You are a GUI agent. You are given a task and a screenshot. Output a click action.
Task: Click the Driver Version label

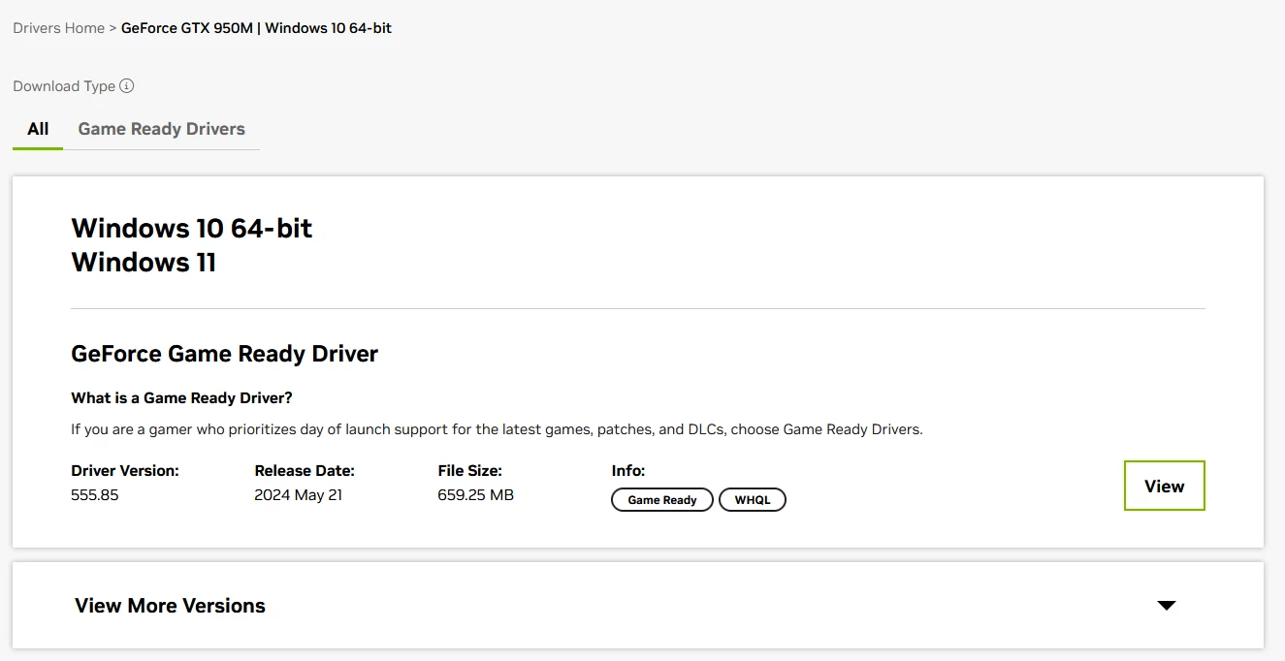tap(125, 471)
